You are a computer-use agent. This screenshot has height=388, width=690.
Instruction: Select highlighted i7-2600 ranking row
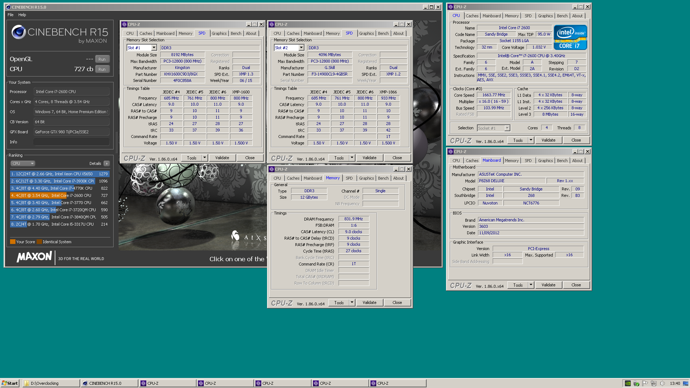point(60,195)
